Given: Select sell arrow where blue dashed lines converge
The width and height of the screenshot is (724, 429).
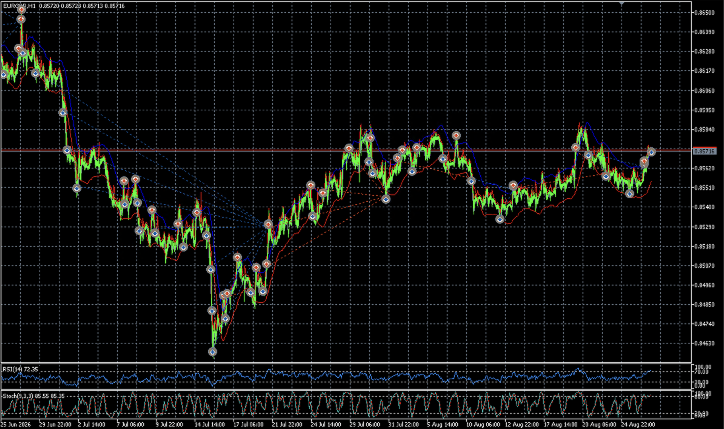Looking at the screenshot, I should [x=268, y=224].
